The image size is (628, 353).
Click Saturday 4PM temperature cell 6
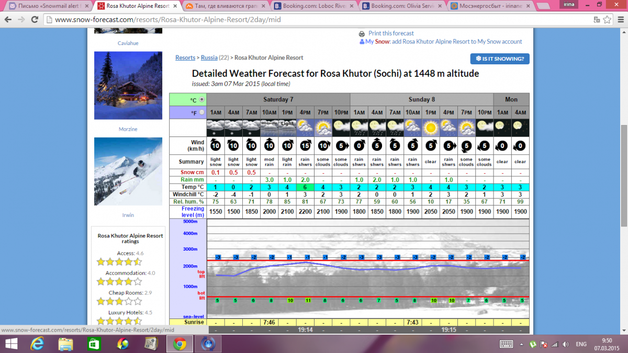[x=306, y=187]
